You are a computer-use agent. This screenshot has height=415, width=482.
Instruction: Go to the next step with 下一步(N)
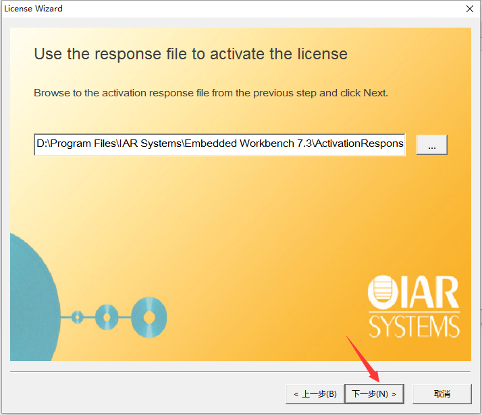374,394
